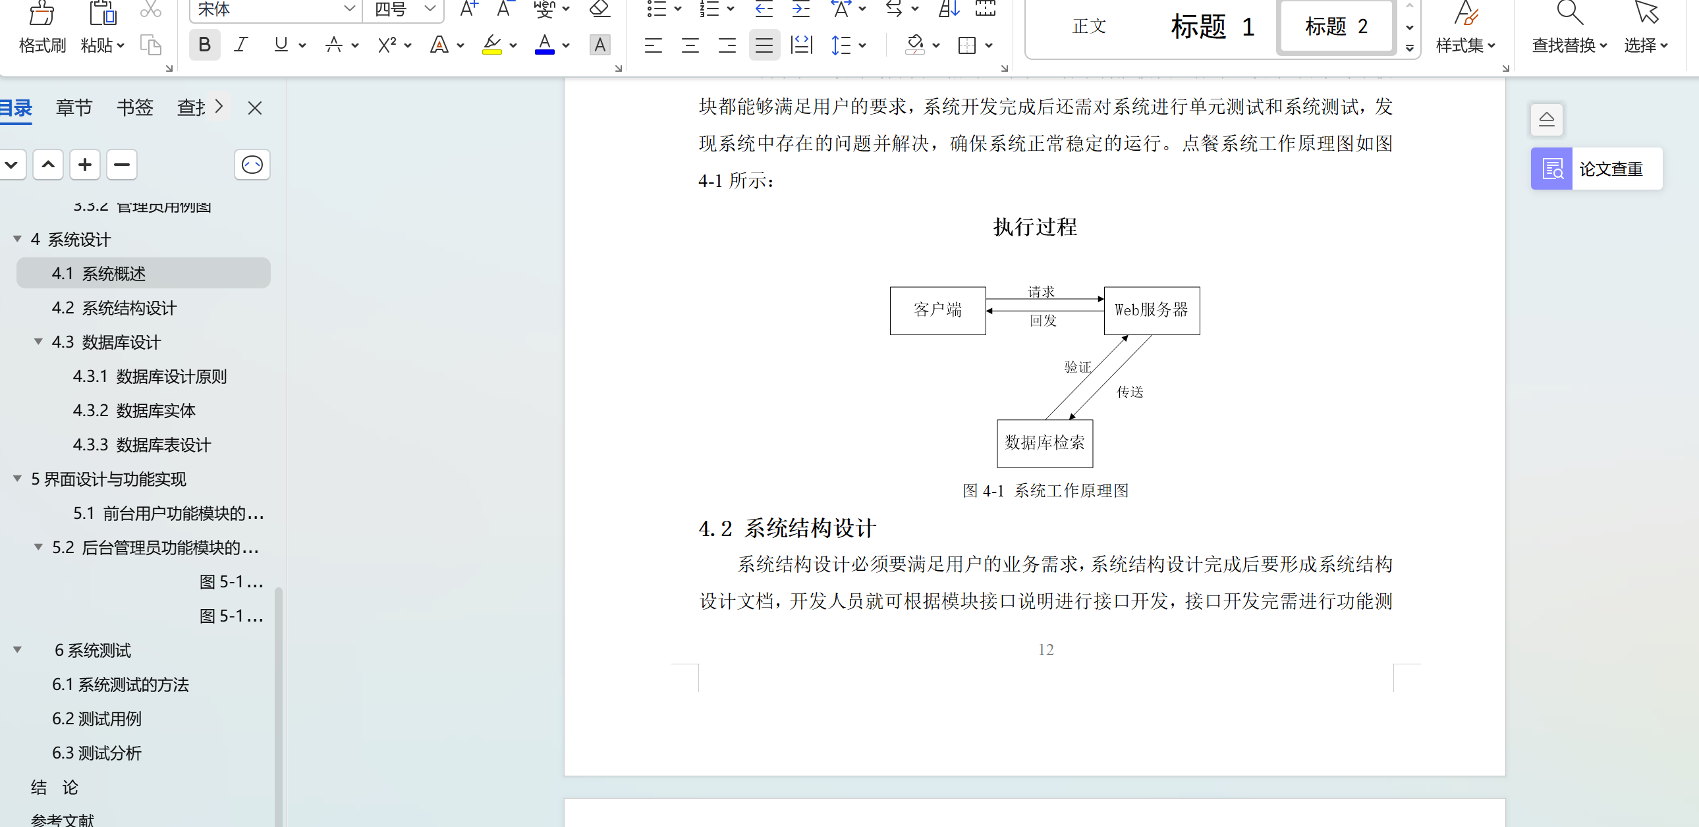Image resolution: width=1699 pixels, height=827 pixels.
Task: Click the Format Painter (格式刷) icon
Action: coord(42,13)
